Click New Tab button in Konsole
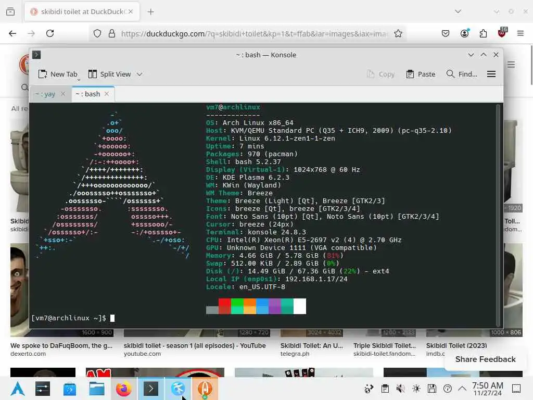The image size is (533, 400). 58,74
